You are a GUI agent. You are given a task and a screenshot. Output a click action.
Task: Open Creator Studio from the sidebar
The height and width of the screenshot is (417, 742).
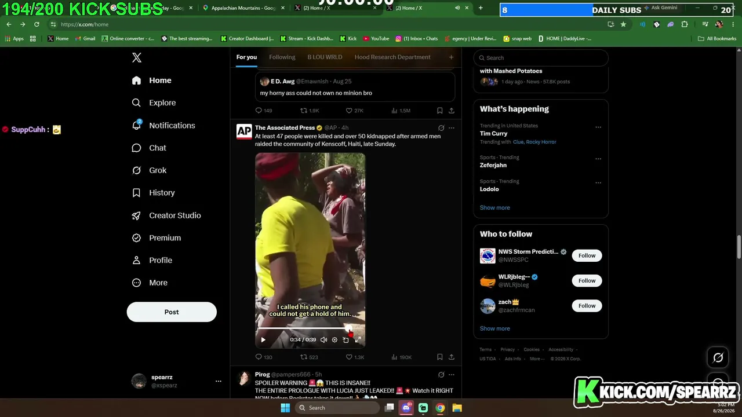pyautogui.click(x=166, y=215)
